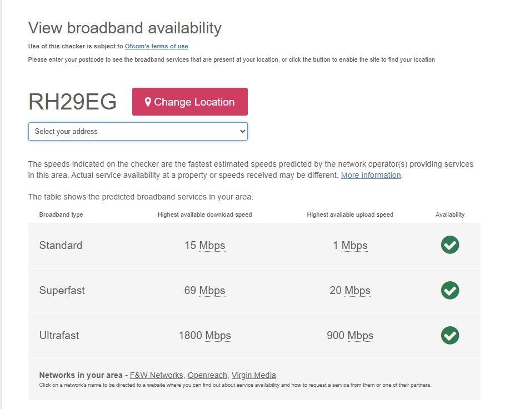Click the green checkmark for Ultrafast availability
Viewport: 505px width, 409px height.
[x=450, y=336]
